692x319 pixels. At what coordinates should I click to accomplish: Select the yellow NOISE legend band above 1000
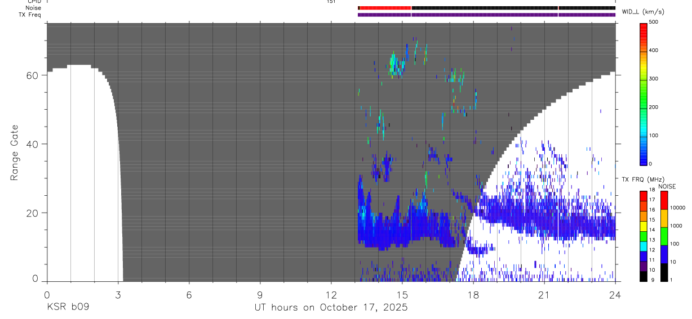(x=664, y=218)
